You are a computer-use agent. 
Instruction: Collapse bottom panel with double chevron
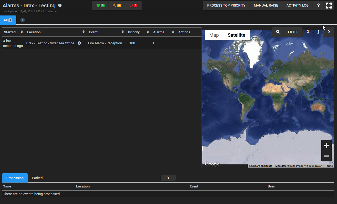click(x=168, y=178)
